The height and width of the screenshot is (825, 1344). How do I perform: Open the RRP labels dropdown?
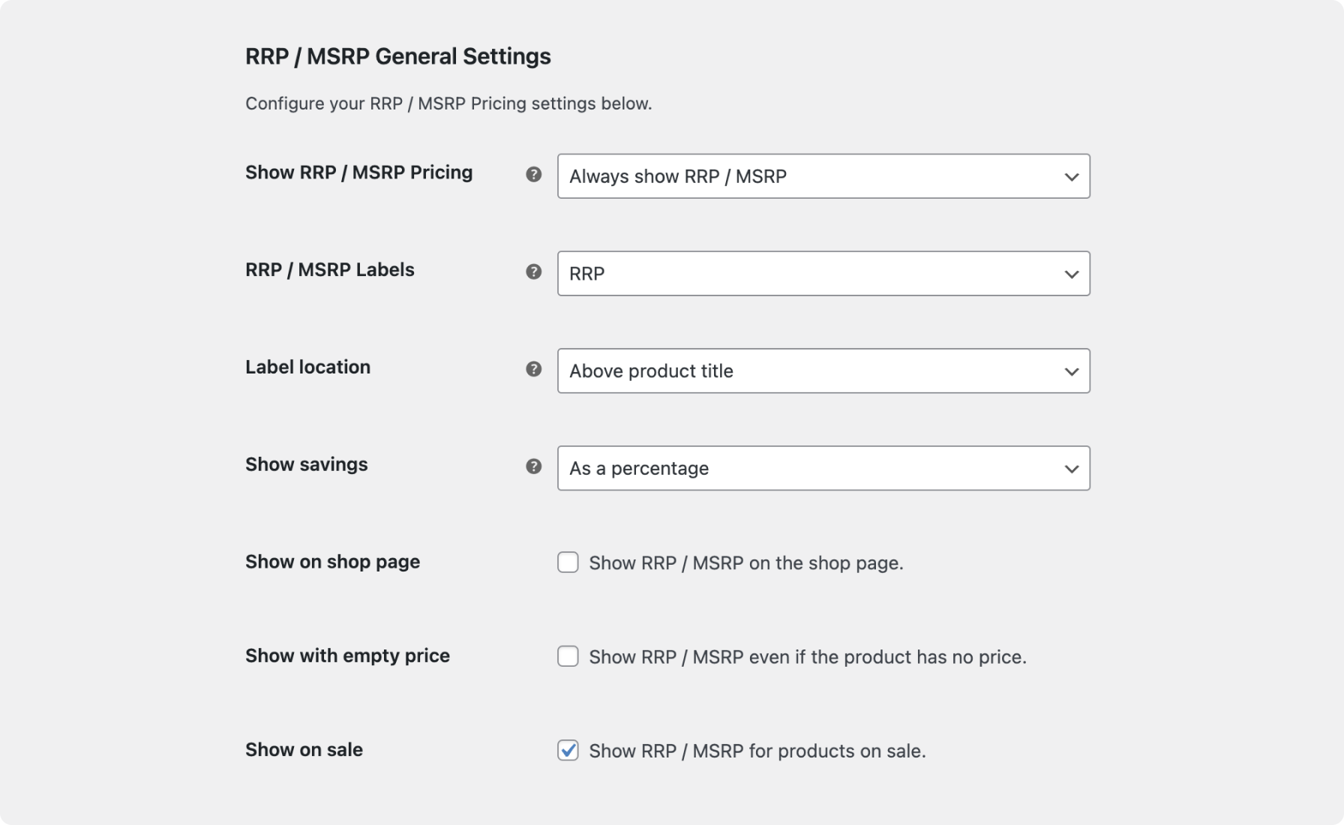(x=823, y=273)
